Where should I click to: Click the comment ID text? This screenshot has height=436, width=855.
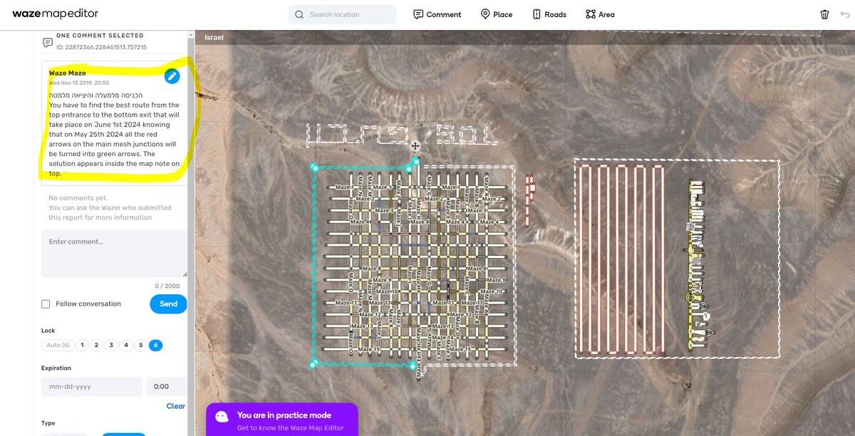click(102, 47)
